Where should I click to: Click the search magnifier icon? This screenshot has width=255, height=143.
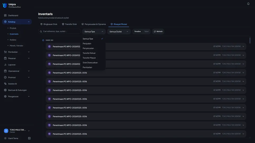tap(41, 32)
